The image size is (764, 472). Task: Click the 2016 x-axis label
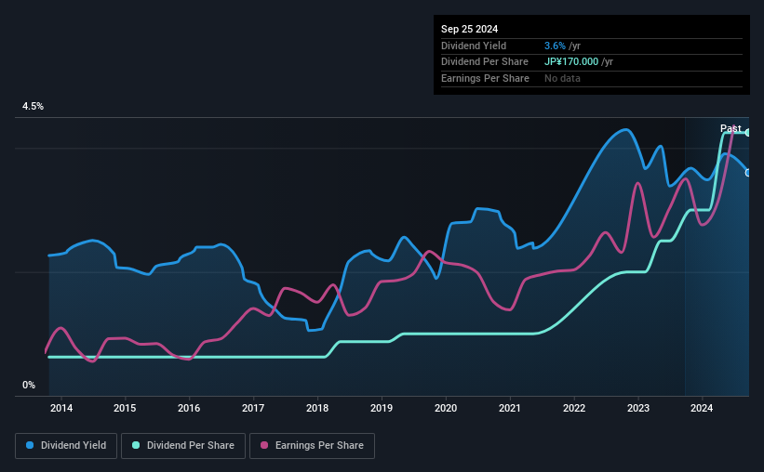click(189, 408)
